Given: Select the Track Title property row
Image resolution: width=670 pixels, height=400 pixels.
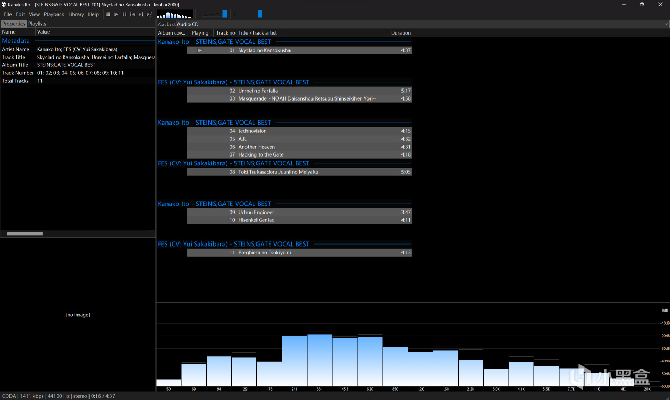Looking at the screenshot, I should (x=78, y=57).
